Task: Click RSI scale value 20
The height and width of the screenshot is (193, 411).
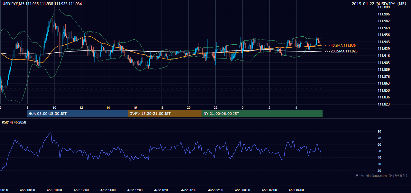Action: click(x=379, y=170)
